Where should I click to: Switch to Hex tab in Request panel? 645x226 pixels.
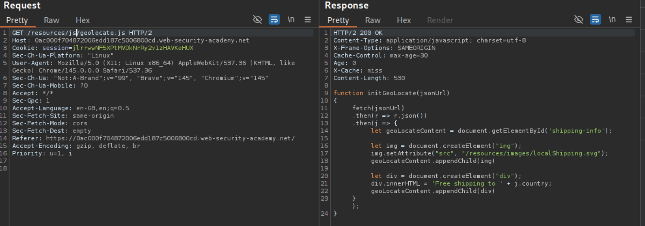pyautogui.click(x=82, y=20)
